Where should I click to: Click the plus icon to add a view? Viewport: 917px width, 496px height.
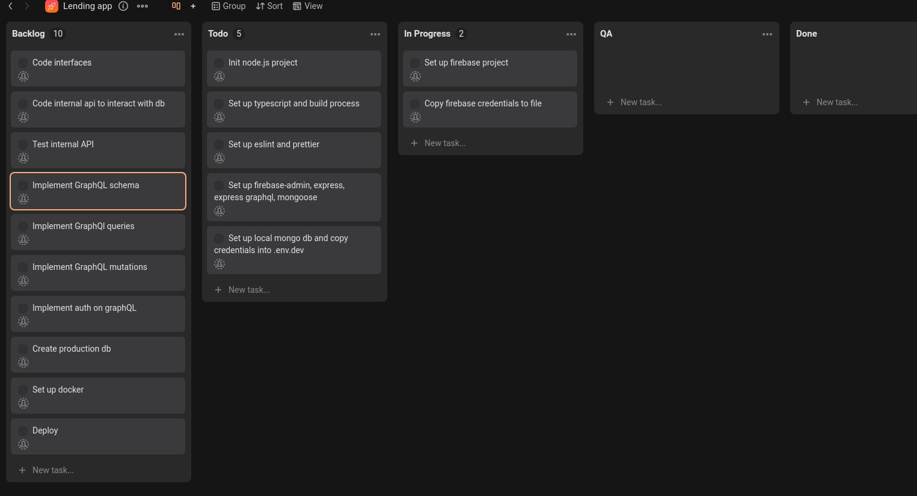[x=193, y=6]
